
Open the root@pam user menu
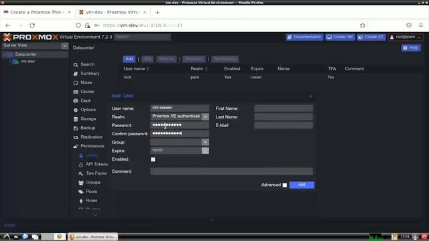coord(406,37)
